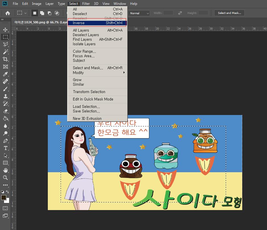Open the Edit Toolbar three-dots button

[x=5, y=185]
